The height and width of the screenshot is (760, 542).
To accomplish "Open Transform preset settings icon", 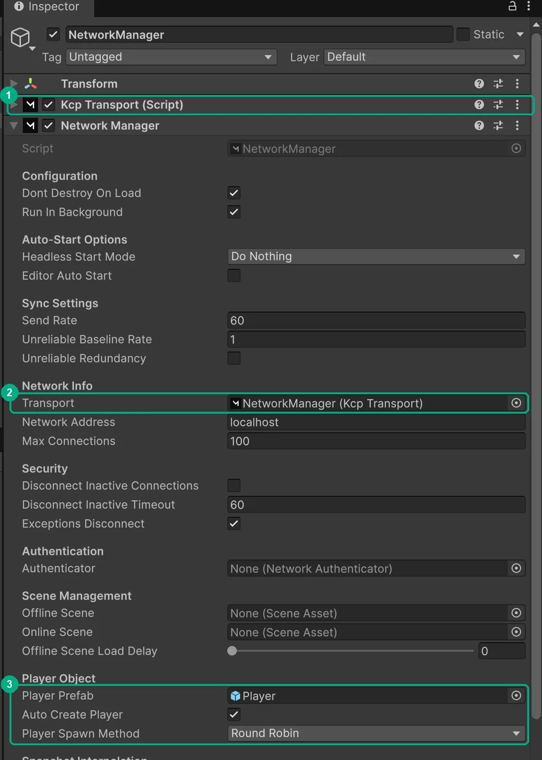I will [x=498, y=84].
